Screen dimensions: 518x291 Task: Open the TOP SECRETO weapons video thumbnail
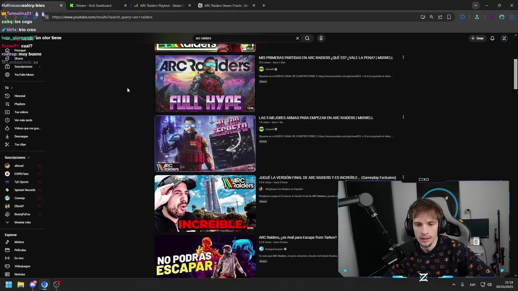(205, 143)
